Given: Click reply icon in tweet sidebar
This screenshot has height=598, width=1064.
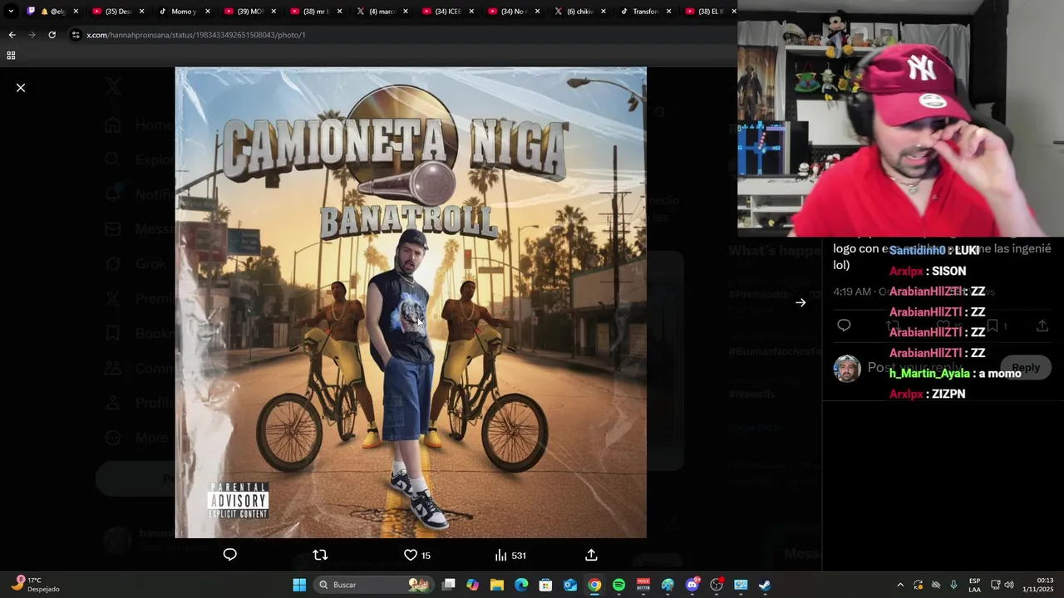Looking at the screenshot, I should click(x=844, y=326).
